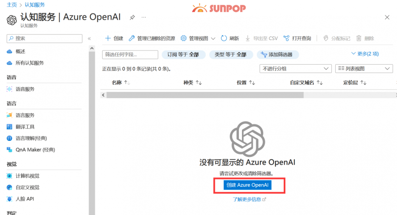Open the 订阅 等于 全部 filter

pos(184,55)
